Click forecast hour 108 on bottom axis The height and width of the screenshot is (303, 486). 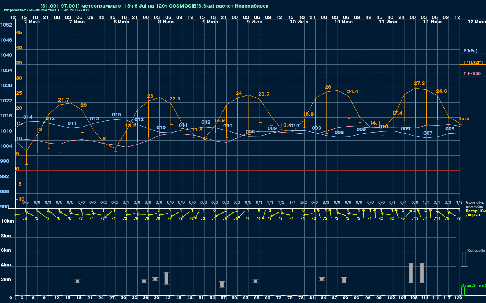[x=414, y=298]
